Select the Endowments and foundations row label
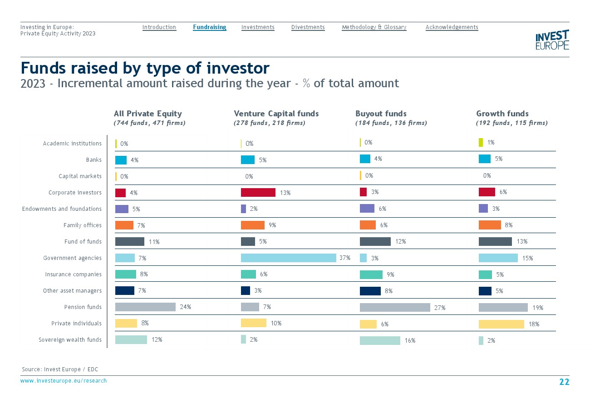Screen dimensions: 590x409 (x=62, y=209)
